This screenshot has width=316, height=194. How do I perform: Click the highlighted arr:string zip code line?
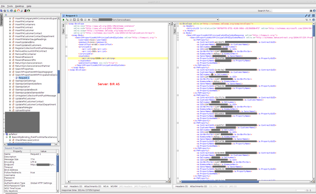pos(118,58)
